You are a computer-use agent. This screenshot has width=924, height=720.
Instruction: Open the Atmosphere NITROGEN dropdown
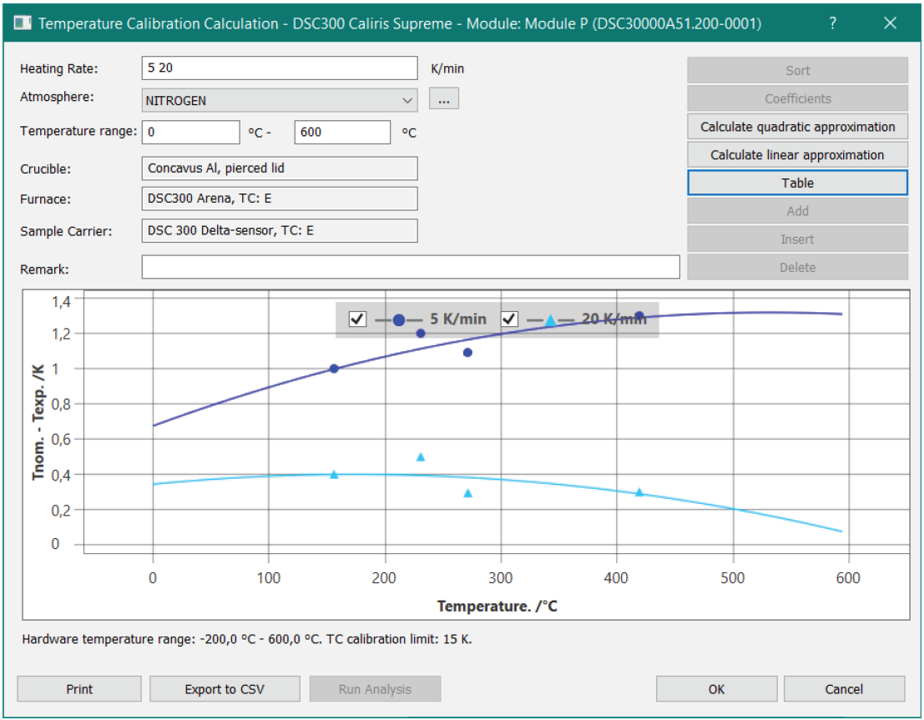[280, 100]
